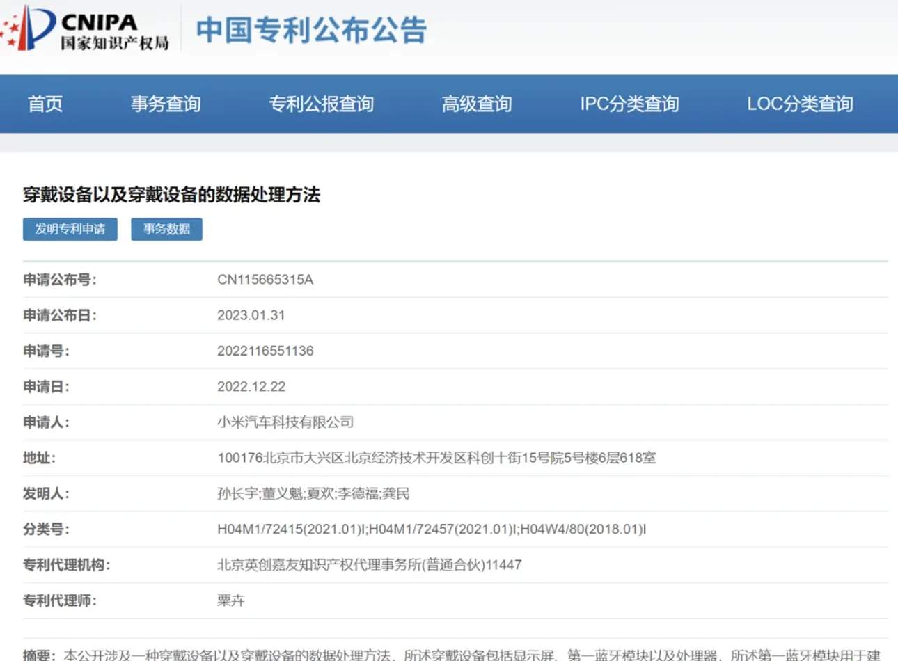Select publication number CN115665315A

click(265, 280)
